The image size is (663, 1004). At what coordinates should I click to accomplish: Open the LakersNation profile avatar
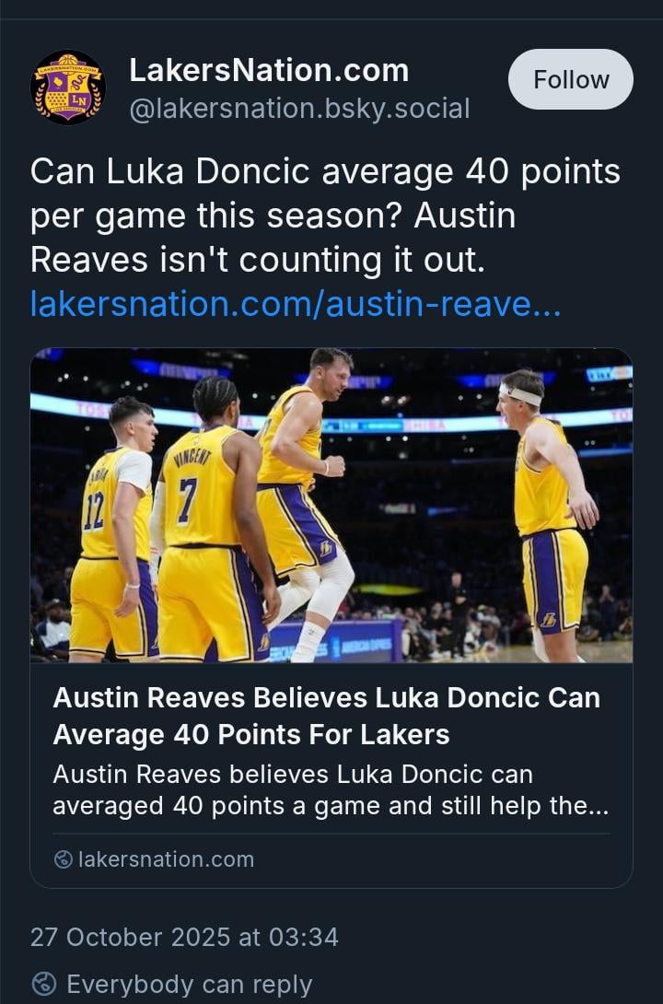[68, 88]
